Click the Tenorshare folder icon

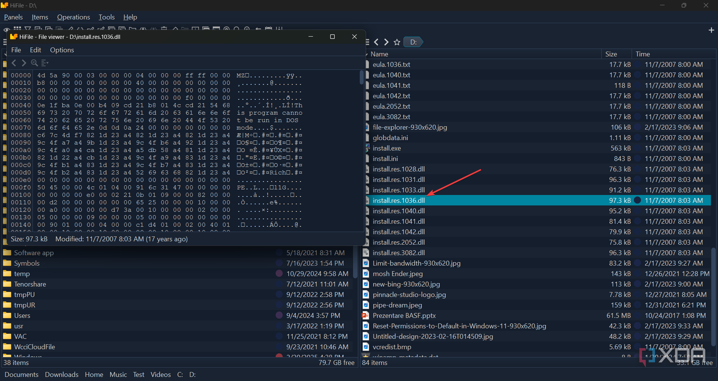(x=7, y=284)
